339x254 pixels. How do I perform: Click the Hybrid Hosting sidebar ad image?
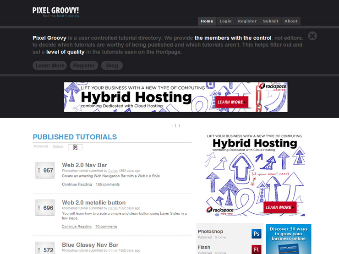click(254, 175)
